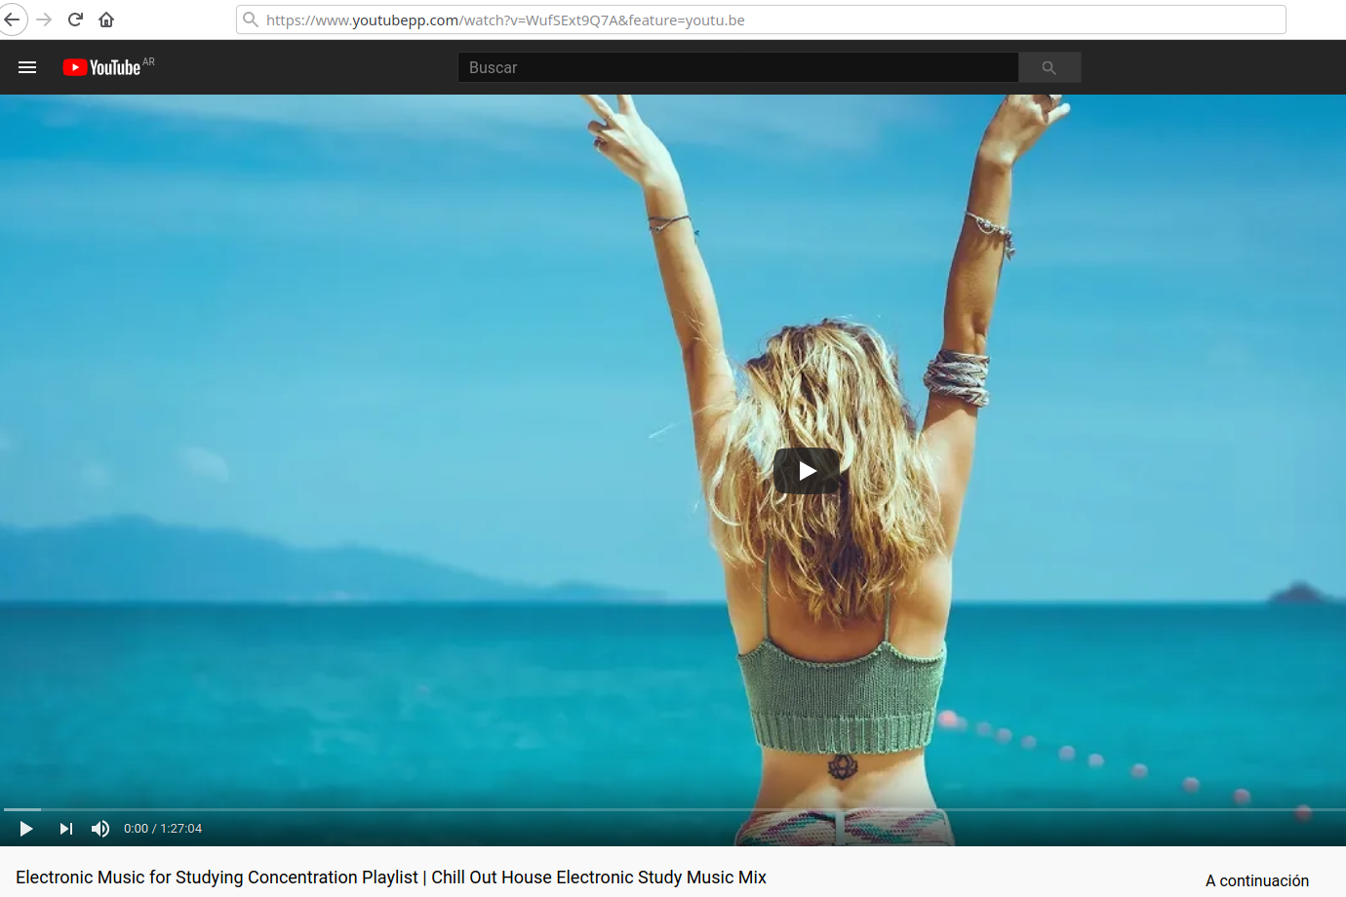
Task: Go back using the browser back arrow
Action: coord(12,19)
